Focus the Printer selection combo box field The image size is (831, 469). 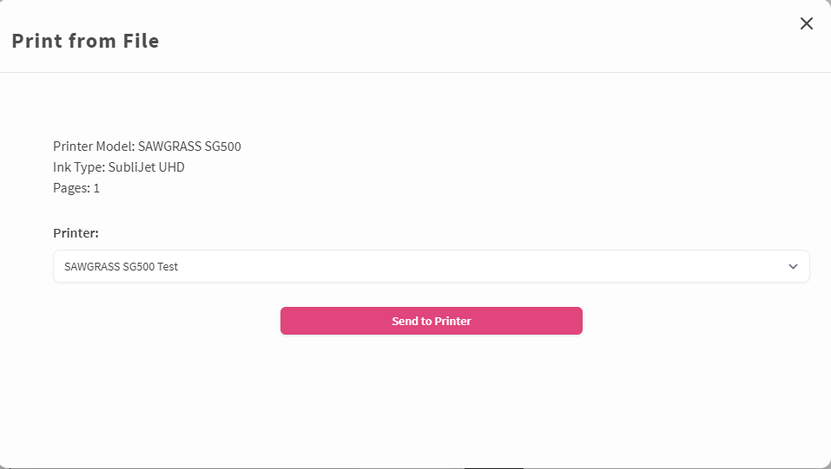pos(431,266)
